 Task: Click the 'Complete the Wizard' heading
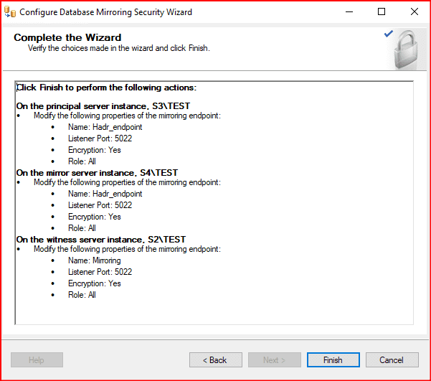67,37
